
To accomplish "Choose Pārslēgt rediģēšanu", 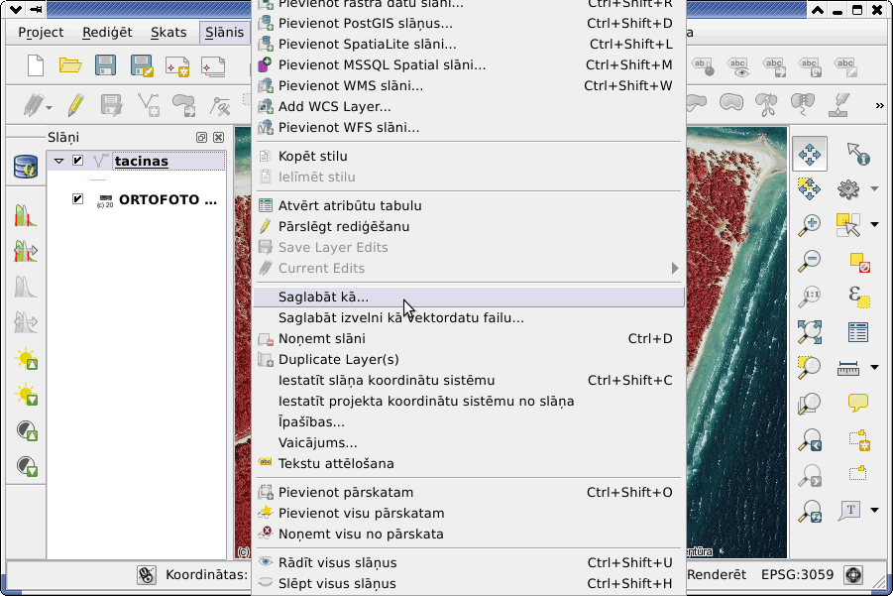I will click(x=469, y=227).
